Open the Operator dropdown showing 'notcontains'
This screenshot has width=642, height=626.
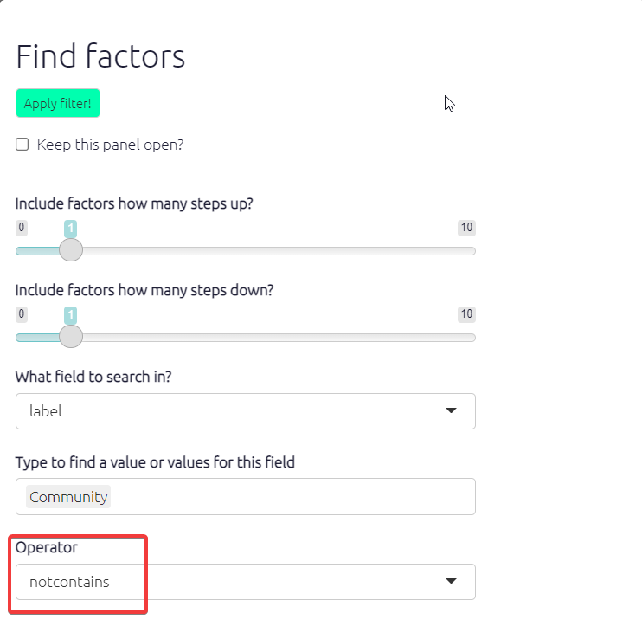pyautogui.click(x=234, y=582)
